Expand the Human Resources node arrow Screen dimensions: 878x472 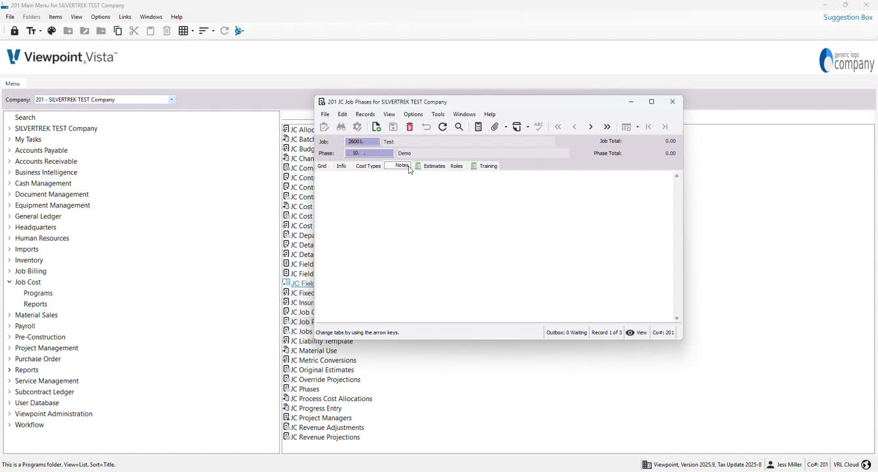click(9, 238)
